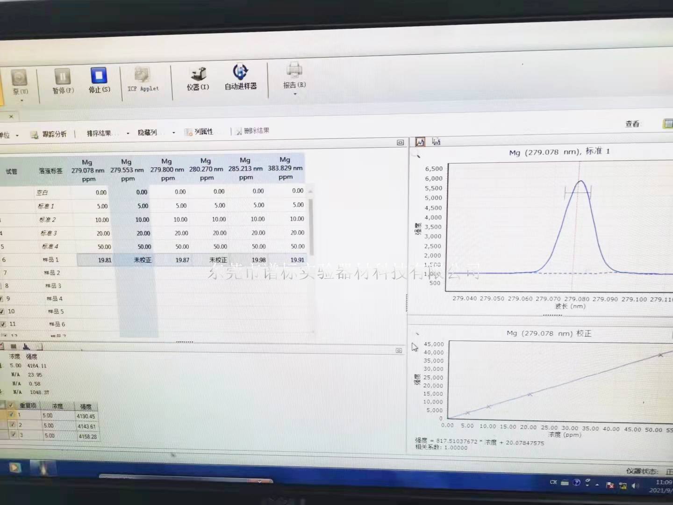Open the 仪器 (Instrument) panel icon
Screen dimensions: 673x505
[x=198, y=75]
